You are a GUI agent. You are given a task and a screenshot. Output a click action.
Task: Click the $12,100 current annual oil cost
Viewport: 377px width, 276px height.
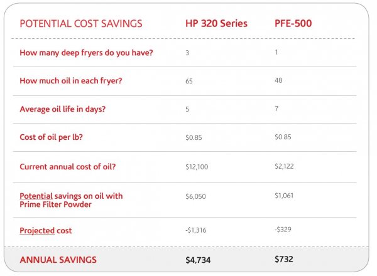(x=196, y=167)
